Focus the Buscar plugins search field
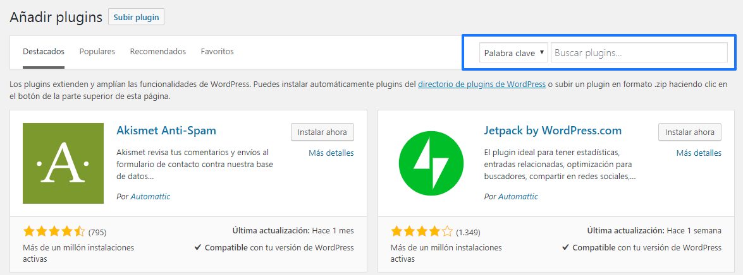Screen dimensions: 743x275 (639, 53)
